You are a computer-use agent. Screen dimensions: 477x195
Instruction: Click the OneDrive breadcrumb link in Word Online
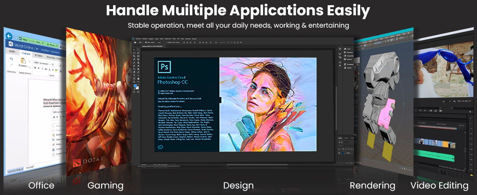coord(45,50)
